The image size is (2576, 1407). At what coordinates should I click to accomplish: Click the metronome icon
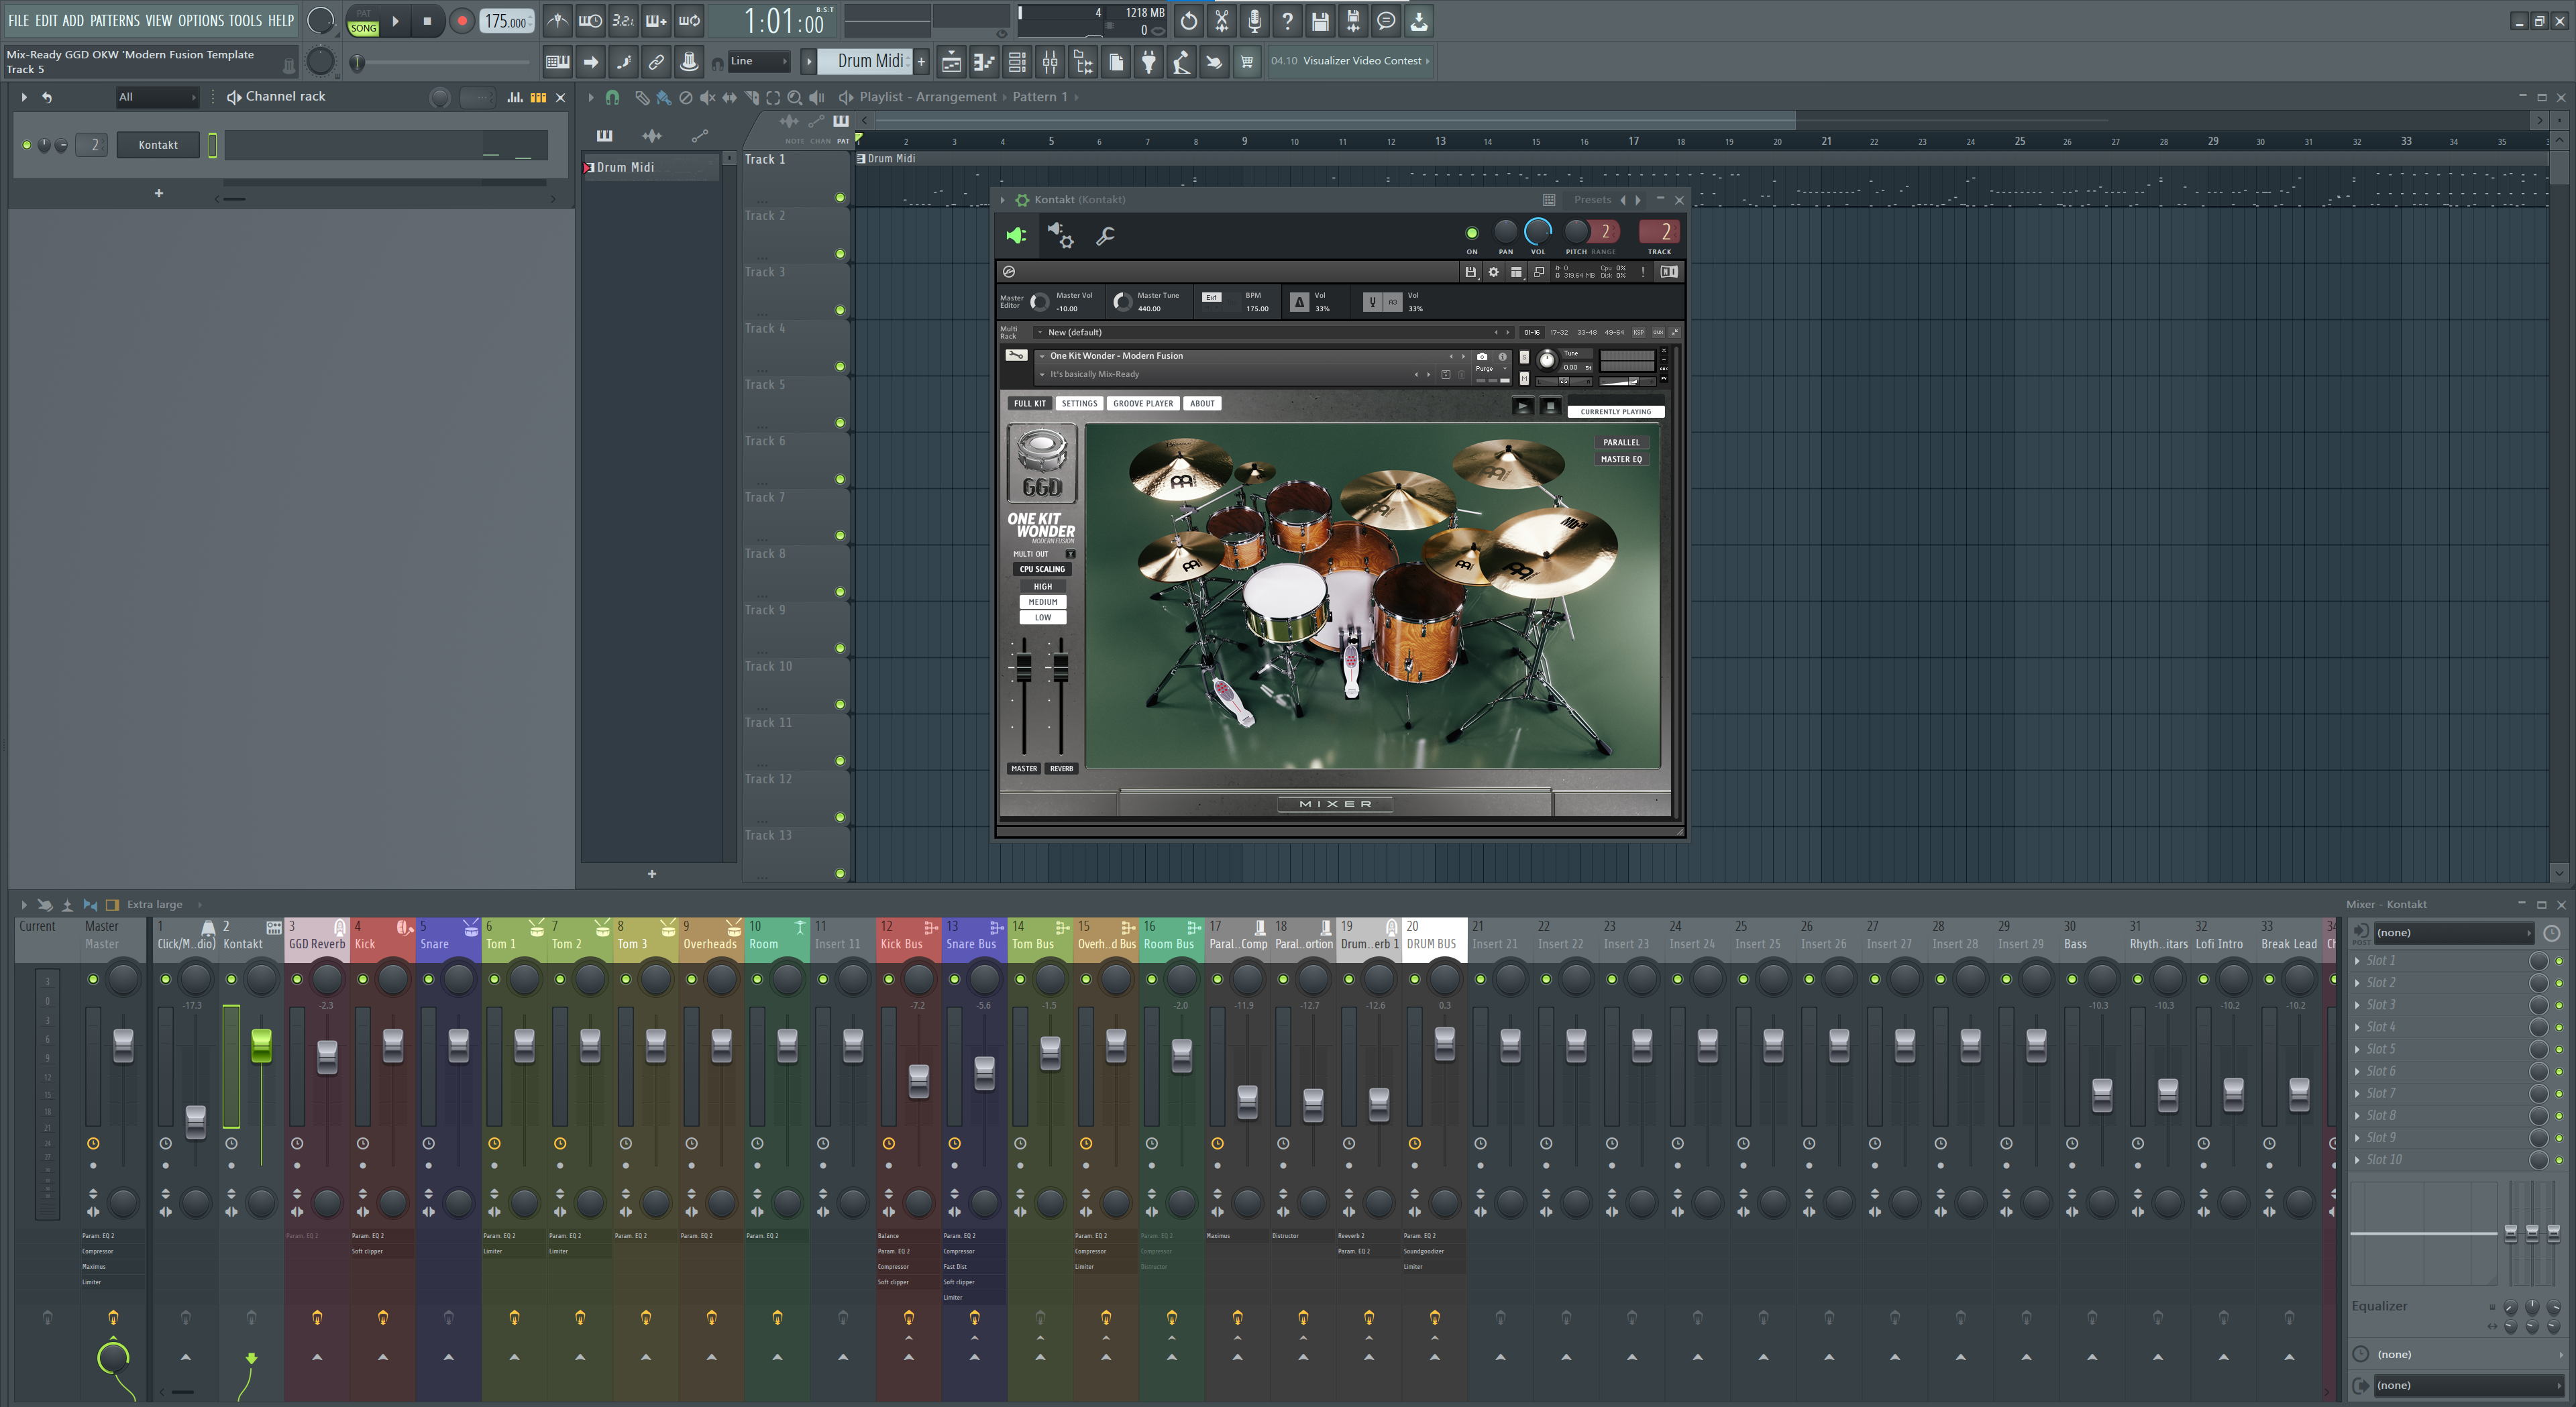[557, 20]
